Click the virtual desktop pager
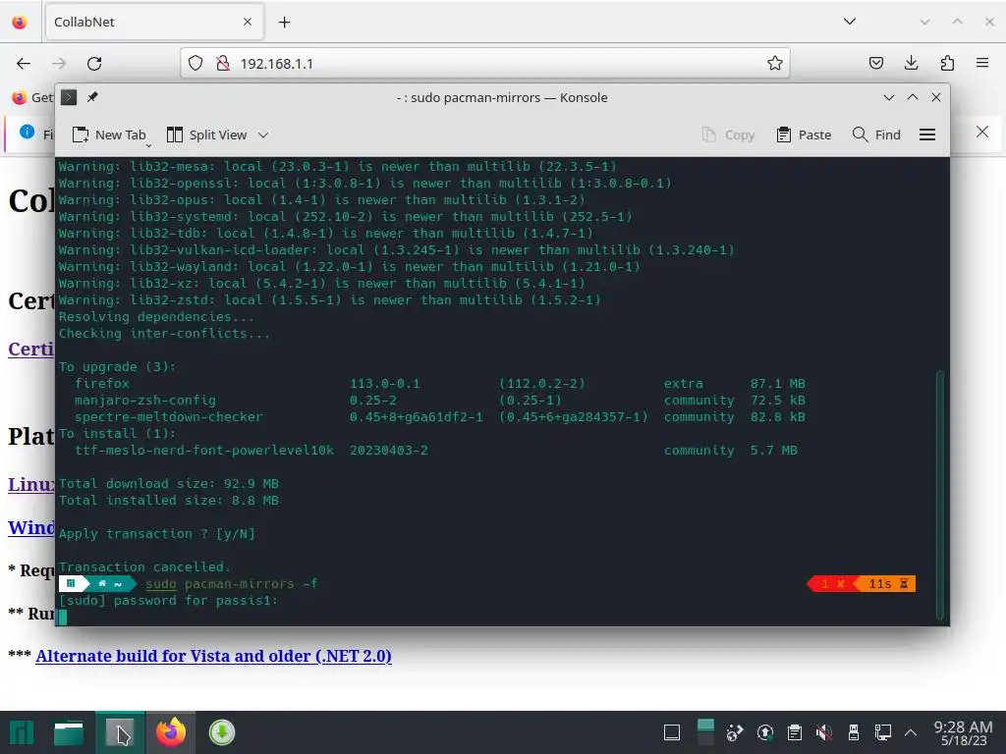This screenshot has height=754, width=1006. coord(705,732)
